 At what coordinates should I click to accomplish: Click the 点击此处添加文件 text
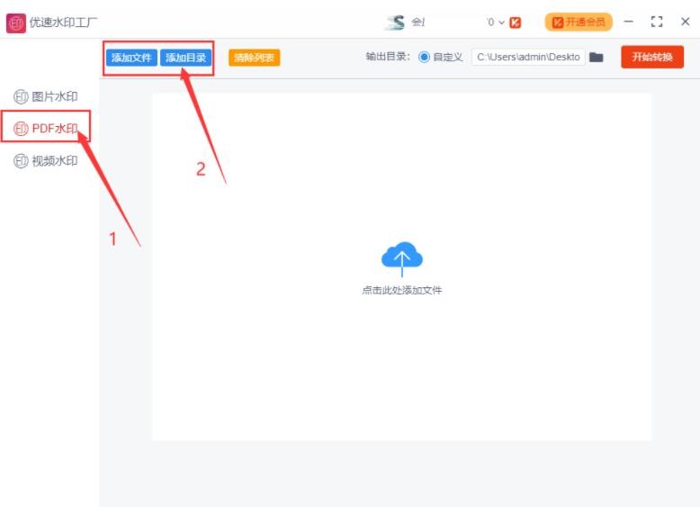pyautogui.click(x=401, y=291)
